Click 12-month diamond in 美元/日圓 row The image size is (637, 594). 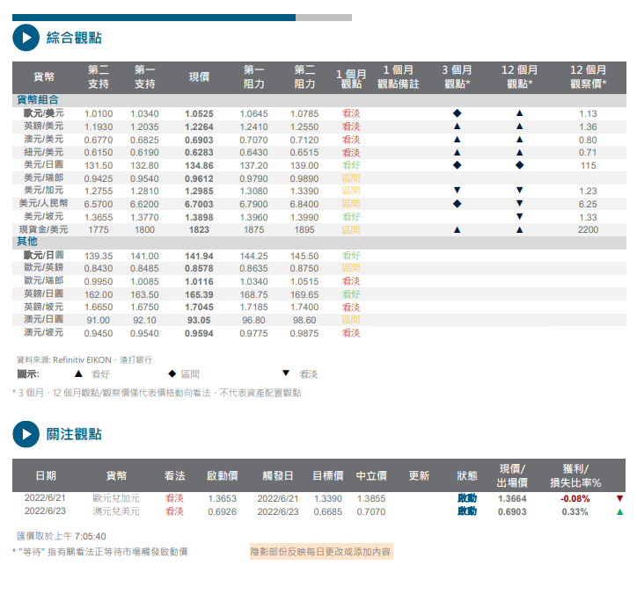[519, 165]
